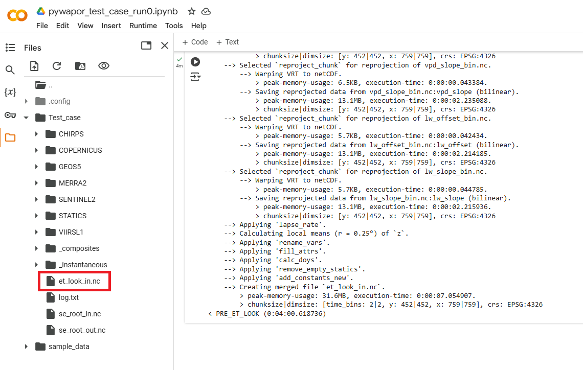Add a new Text cell
This screenshot has width=583, height=370.
[228, 42]
